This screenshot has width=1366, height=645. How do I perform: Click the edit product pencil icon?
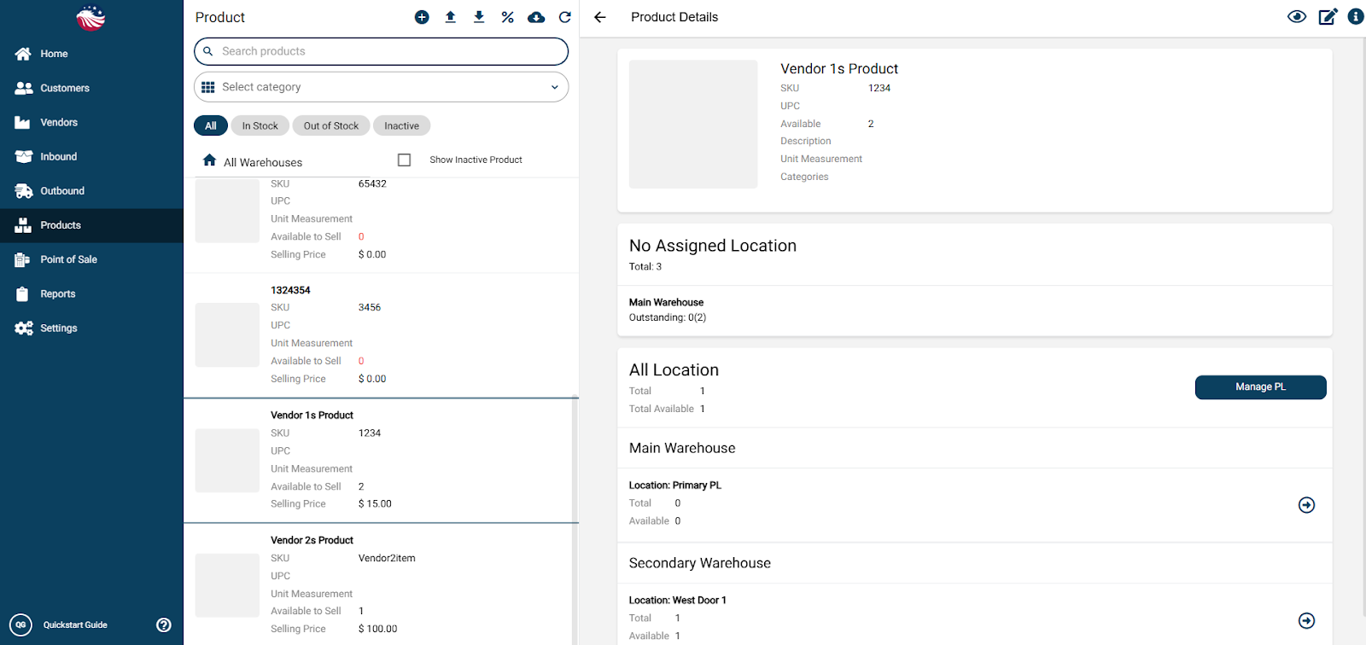pyautogui.click(x=1328, y=17)
